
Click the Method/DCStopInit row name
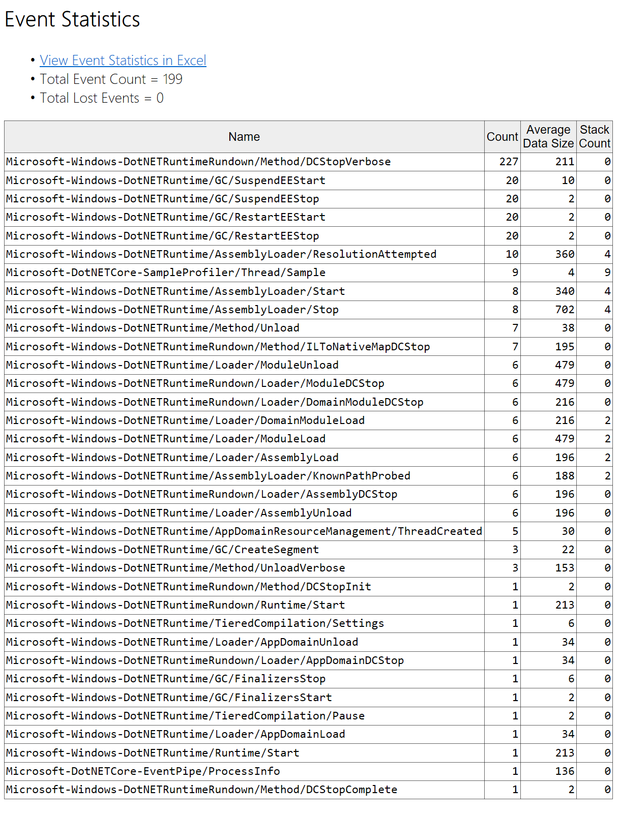[x=189, y=587]
